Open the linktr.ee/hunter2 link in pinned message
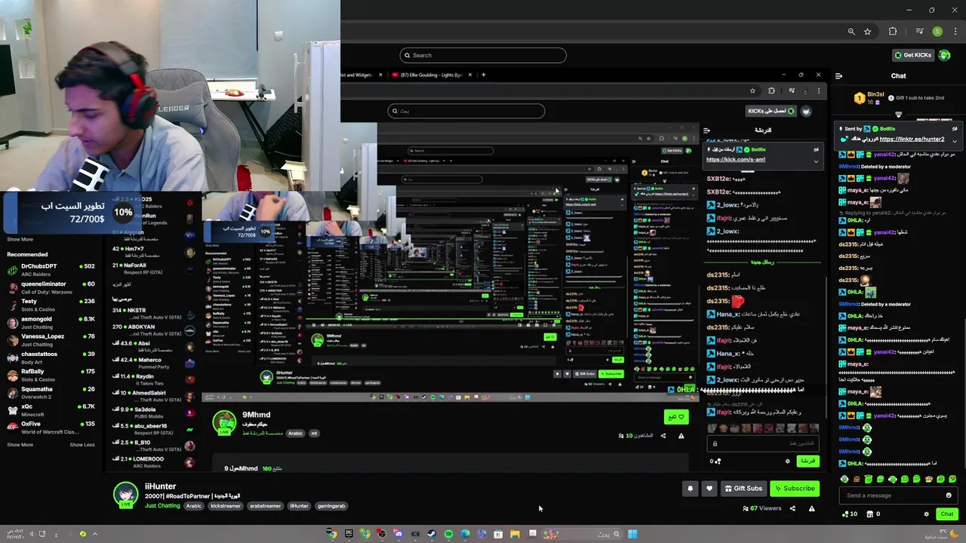 (x=912, y=140)
